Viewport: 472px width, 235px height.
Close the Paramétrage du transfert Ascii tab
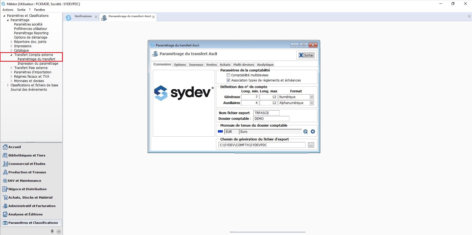coord(153,17)
